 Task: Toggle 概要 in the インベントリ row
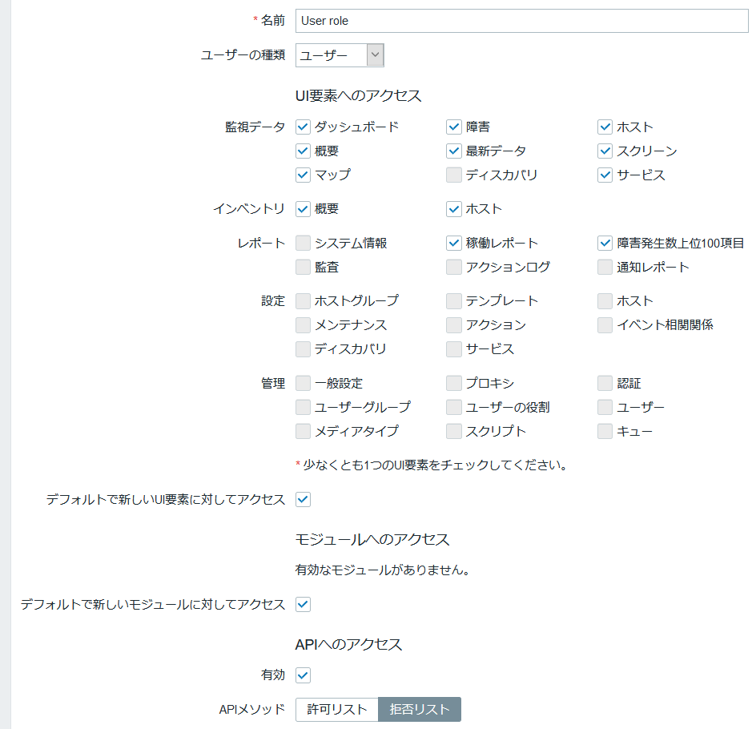tap(303, 209)
